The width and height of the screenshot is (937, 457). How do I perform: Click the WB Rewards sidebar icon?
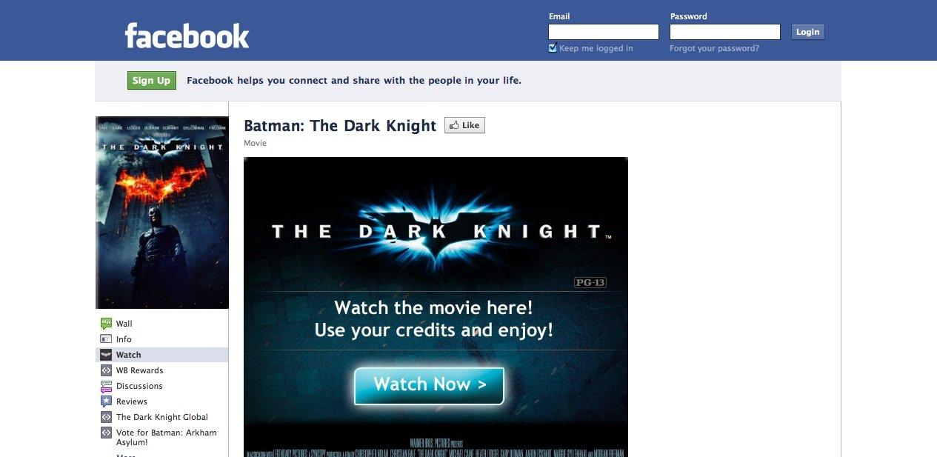[x=106, y=370]
